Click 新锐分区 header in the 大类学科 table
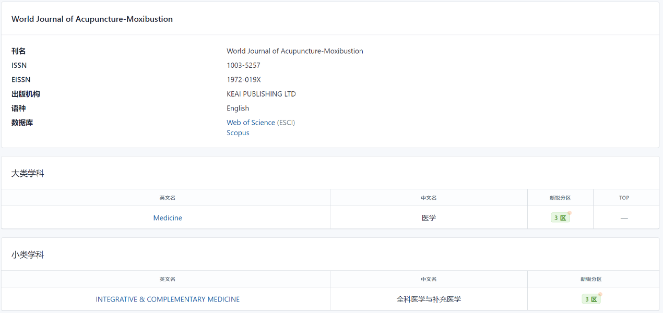 560,198
